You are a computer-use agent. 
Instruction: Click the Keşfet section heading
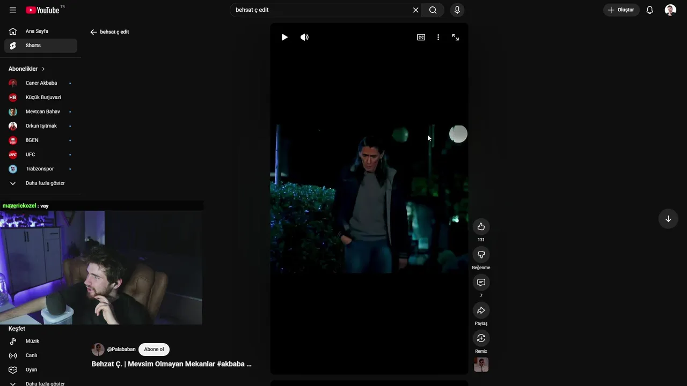click(x=17, y=329)
